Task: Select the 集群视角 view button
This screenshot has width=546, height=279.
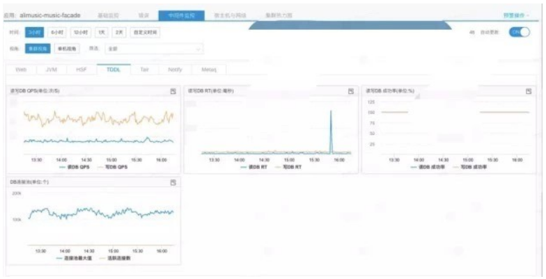Action: (38, 49)
